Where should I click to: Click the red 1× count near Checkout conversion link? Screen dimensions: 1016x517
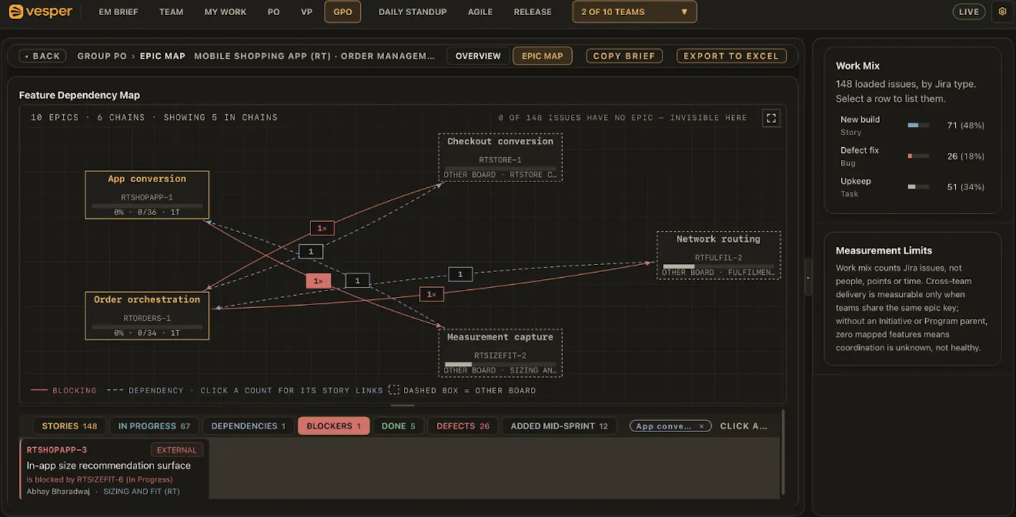tap(322, 228)
